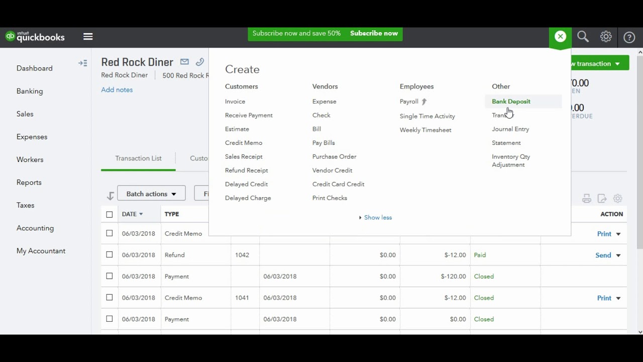Open the New transaction dropdown
The image size is (643, 362).
pos(600,63)
